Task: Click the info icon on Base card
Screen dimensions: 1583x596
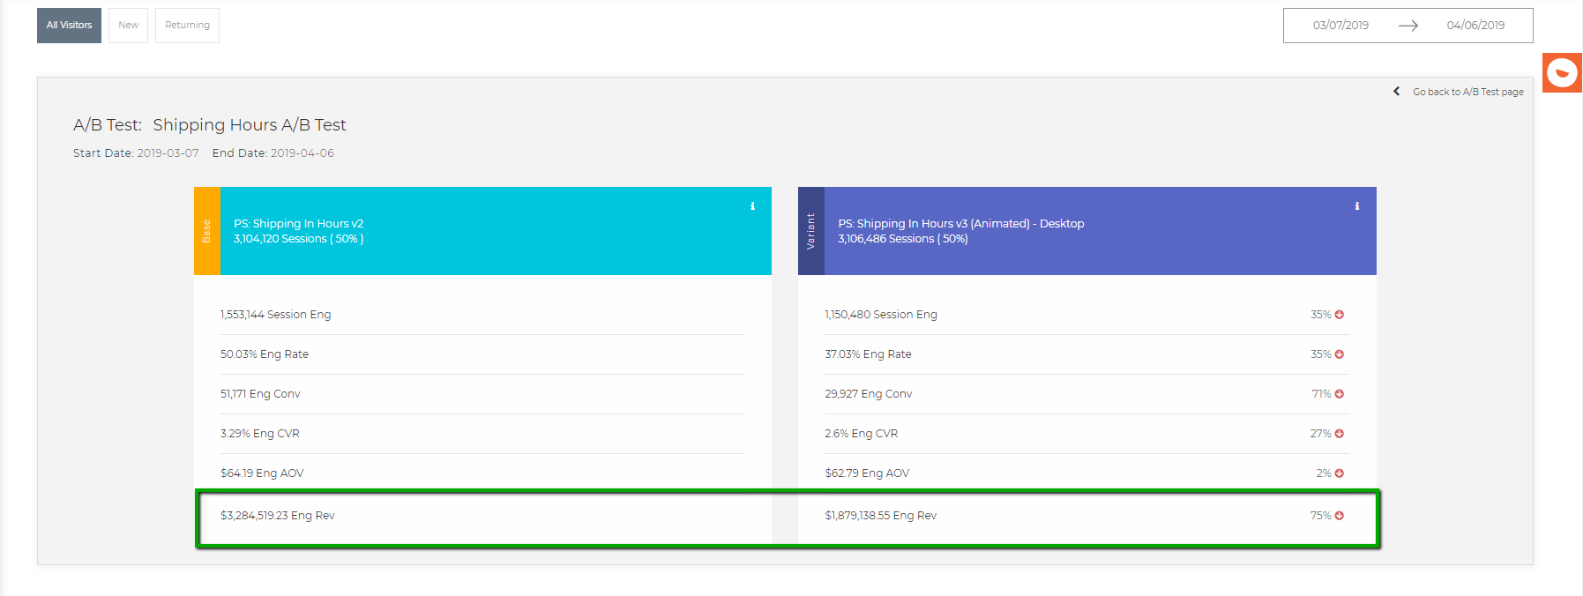Action: pos(752,206)
